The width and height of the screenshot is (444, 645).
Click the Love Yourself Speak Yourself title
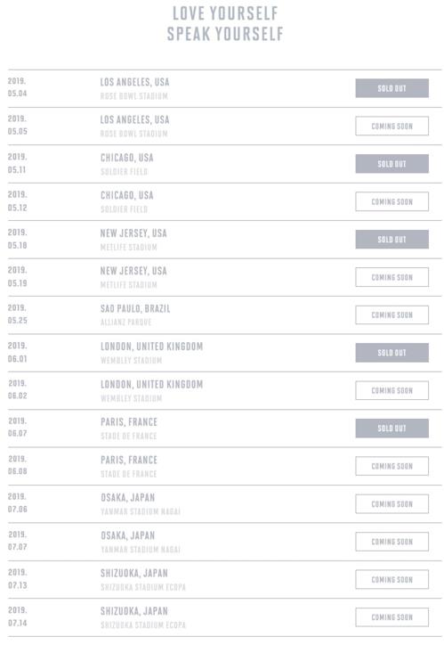(225, 23)
